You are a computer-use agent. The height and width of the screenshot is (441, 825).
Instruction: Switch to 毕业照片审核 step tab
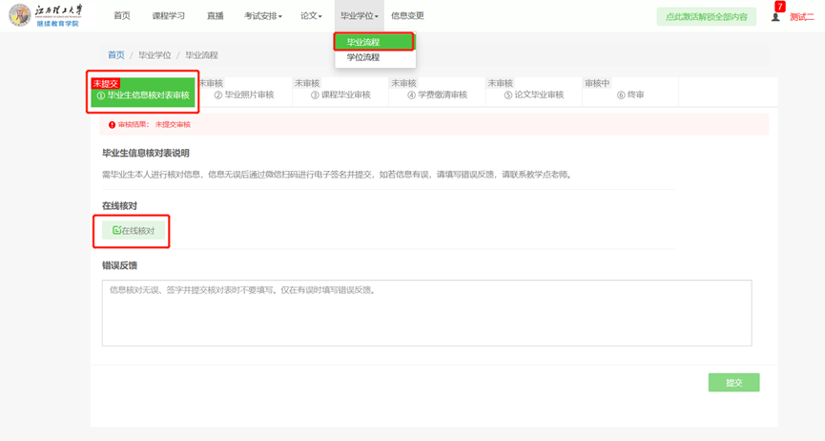click(244, 94)
